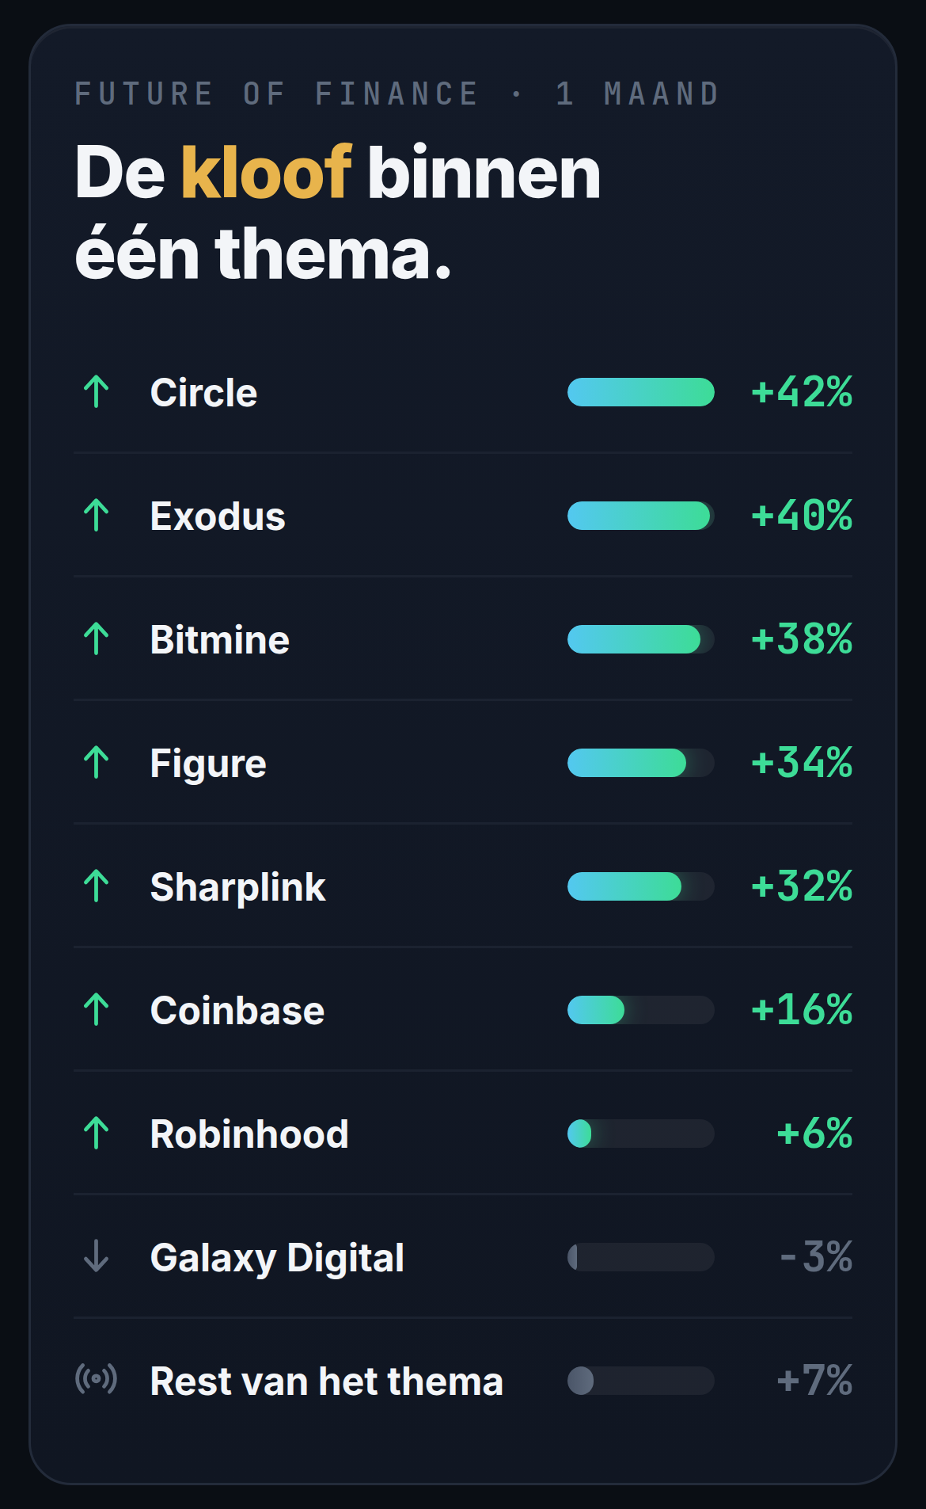Image resolution: width=926 pixels, height=1509 pixels.
Task: Select the grey Galaxy Digital bar
Action: point(641,1257)
